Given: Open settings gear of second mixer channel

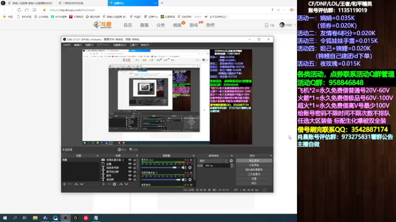Looking at the screenshot, I should 190,180.
